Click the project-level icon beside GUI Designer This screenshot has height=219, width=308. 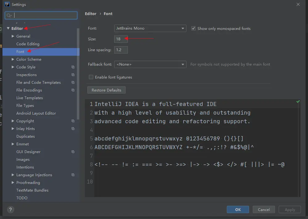click(x=73, y=152)
